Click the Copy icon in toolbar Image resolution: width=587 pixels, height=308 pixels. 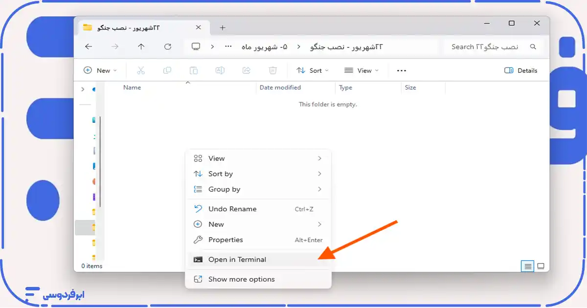(x=167, y=70)
